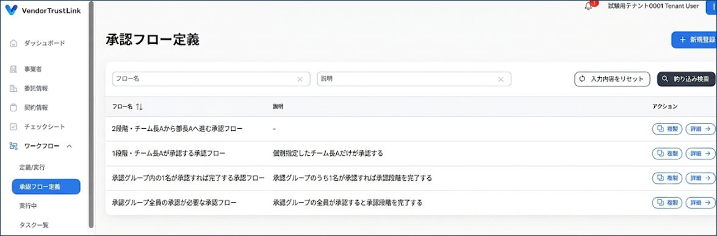
Task: Open 実行中 submenu item
Action: point(28,206)
